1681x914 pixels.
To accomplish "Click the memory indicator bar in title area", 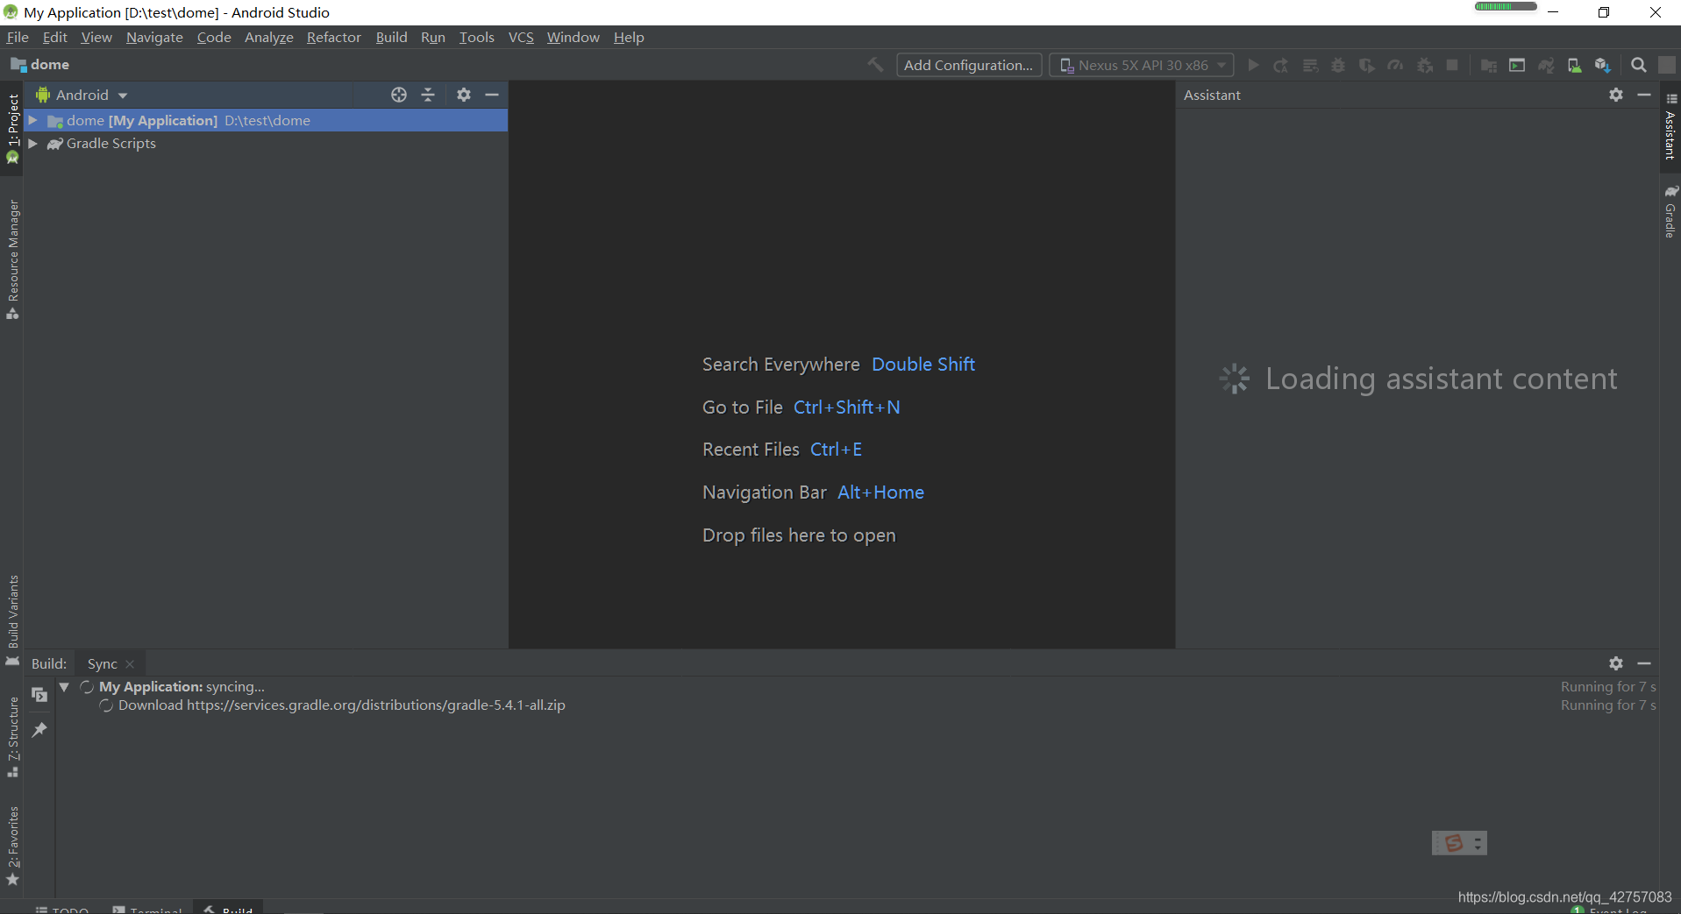I will point(1506,6).
